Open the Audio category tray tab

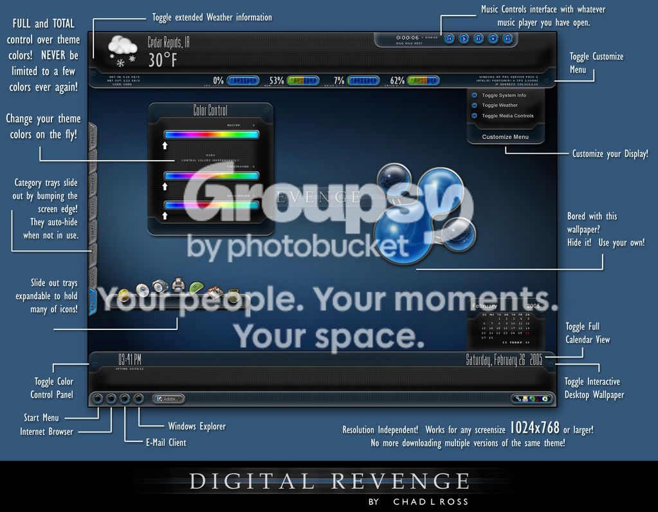coord(92,254)
